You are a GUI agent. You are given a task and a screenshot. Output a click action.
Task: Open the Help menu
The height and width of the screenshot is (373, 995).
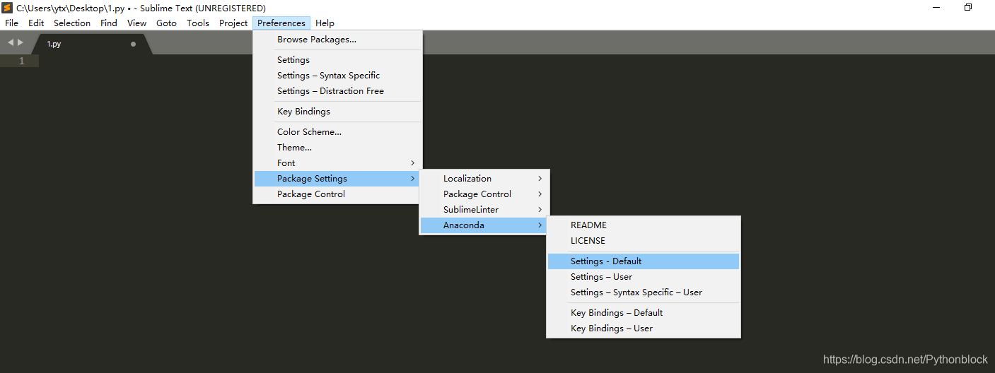tap(325, 23)
